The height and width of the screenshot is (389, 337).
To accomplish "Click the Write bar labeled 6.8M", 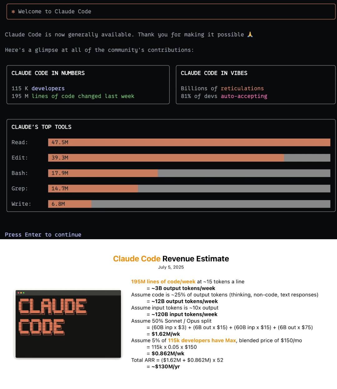I will (x=70, y=204).
